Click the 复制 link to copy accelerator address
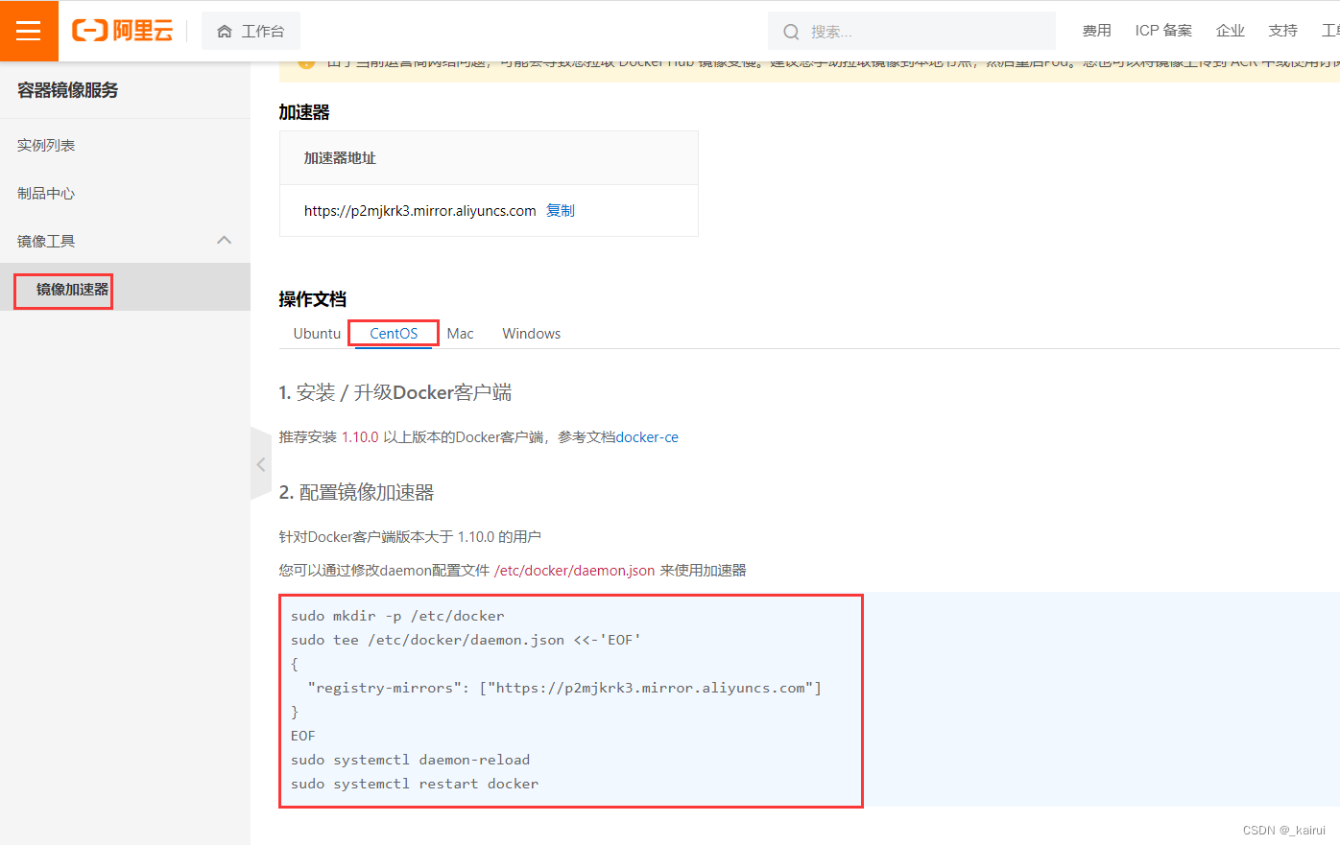 [x=561, y=211]
